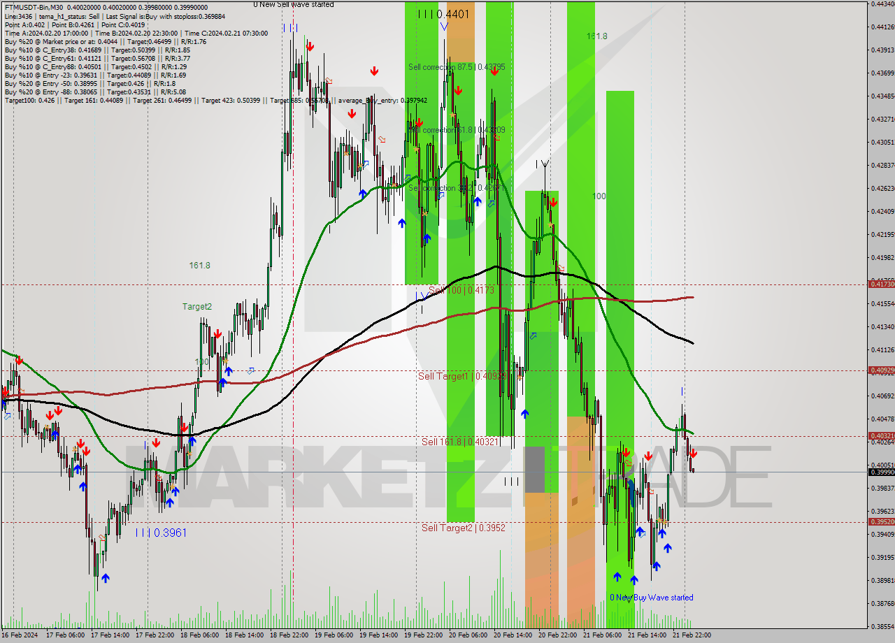Click the red 0.39520 price level tag

pos(881,521)
